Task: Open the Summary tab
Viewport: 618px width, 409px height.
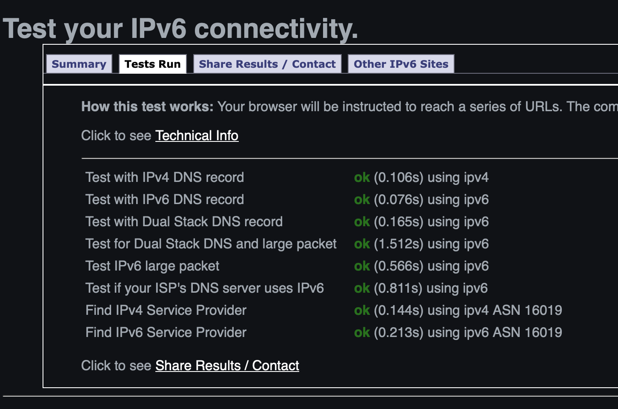Action: tap(79, 64)
